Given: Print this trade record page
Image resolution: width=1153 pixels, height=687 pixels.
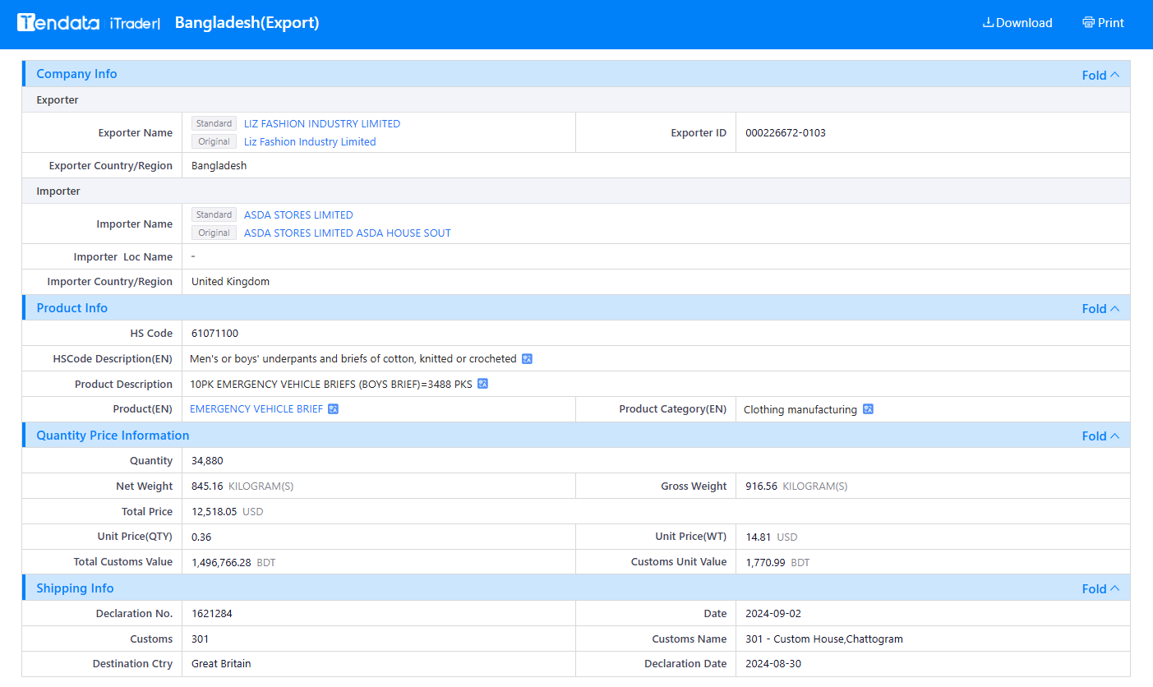Looking at the screenshot, I should coord(1103,23).
